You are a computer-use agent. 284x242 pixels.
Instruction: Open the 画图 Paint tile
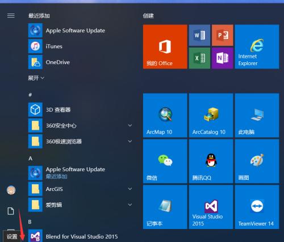(257, 162)
